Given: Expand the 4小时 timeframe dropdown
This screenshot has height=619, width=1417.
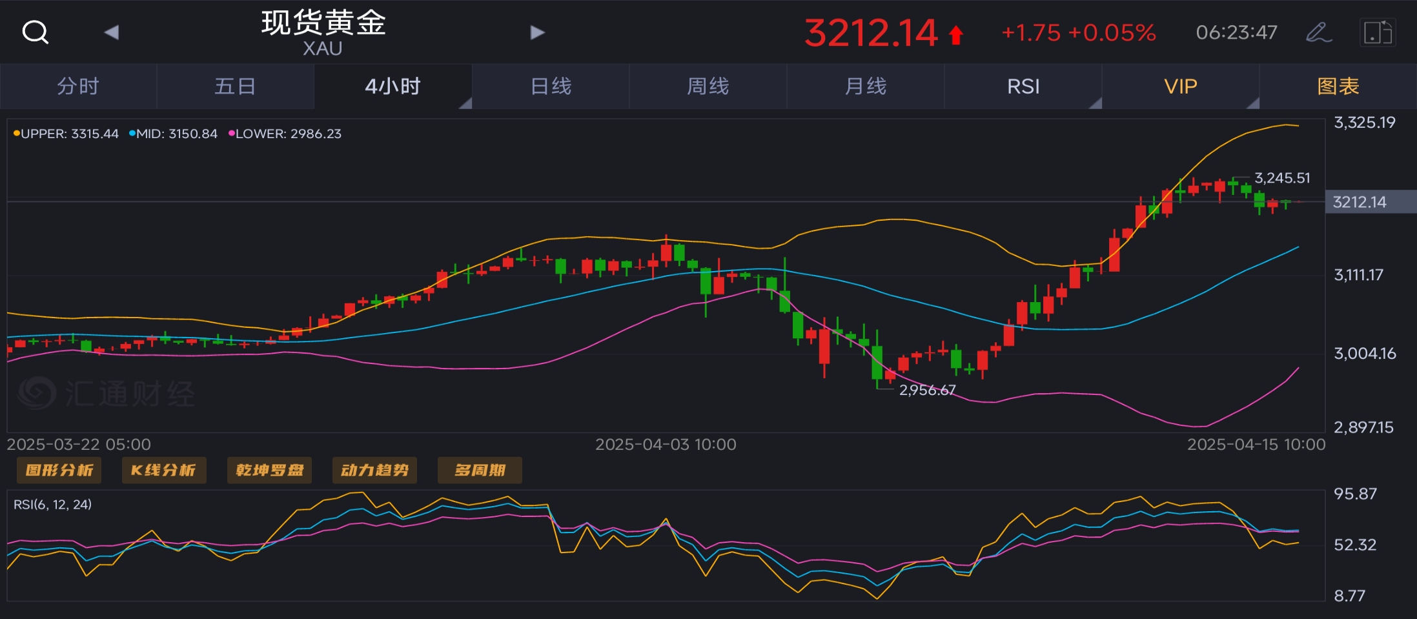Looking at the screenshot, I should (465, 103).
